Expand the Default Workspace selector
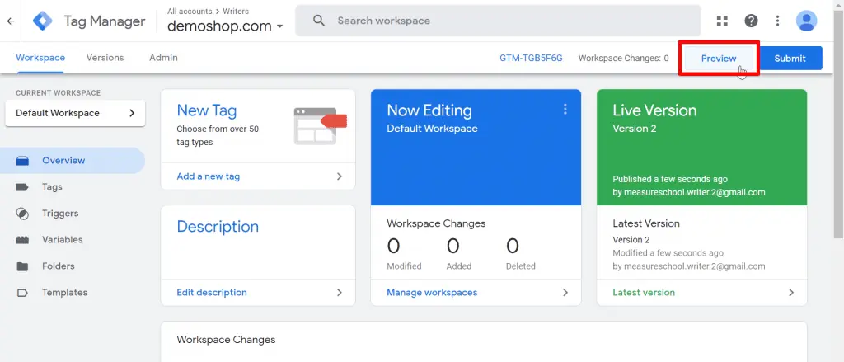844x362 pixels. [75, 113]
